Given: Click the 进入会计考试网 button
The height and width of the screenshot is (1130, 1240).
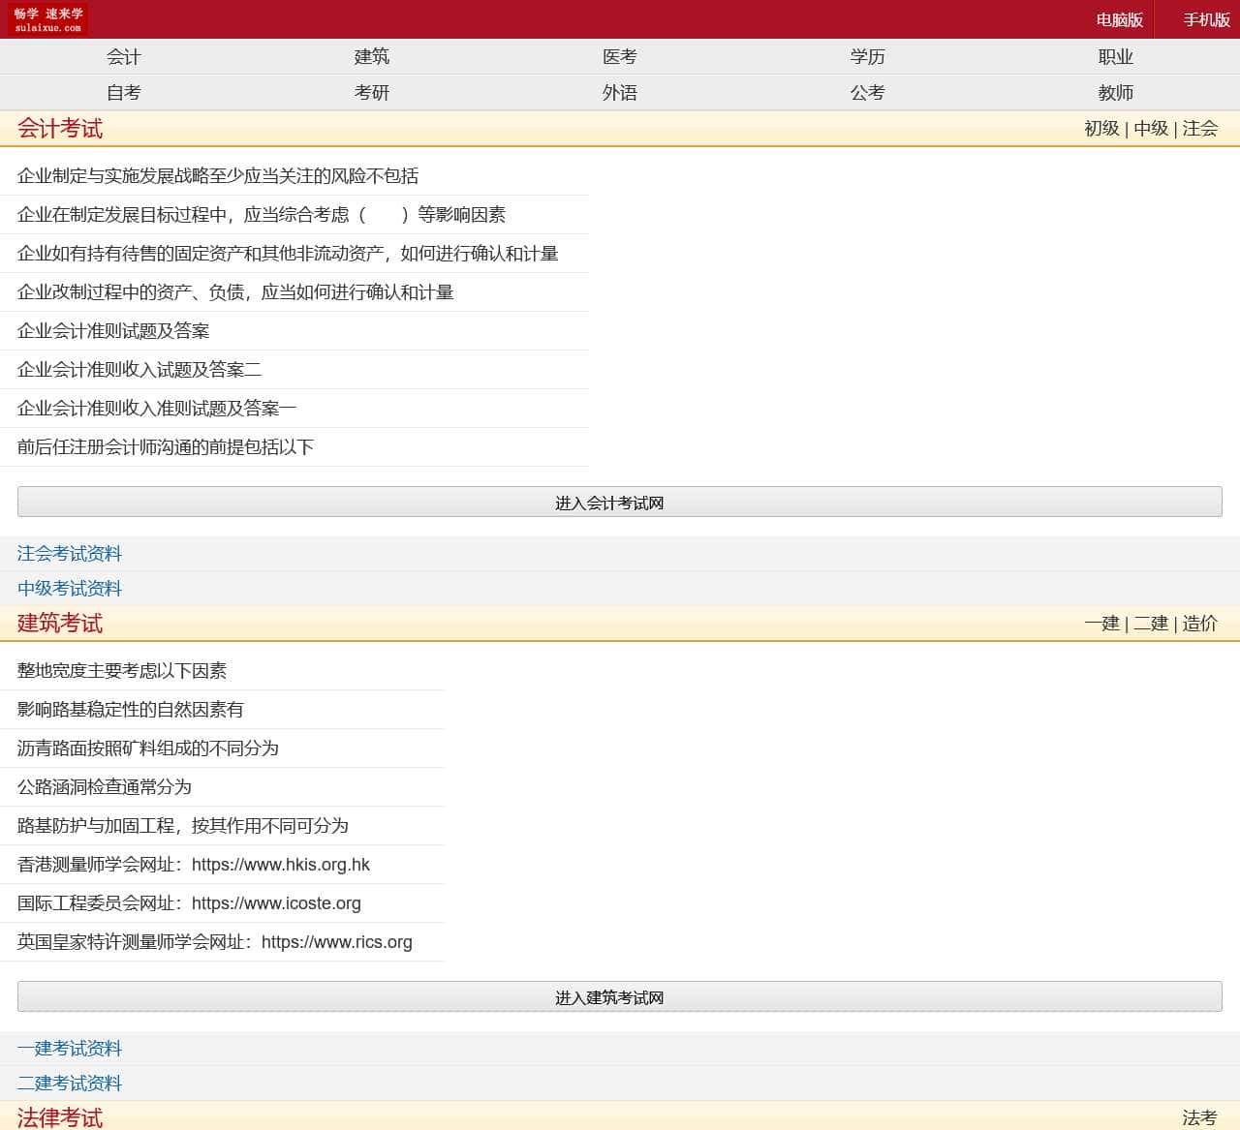Looking at the screenshot, I should 620,502.
